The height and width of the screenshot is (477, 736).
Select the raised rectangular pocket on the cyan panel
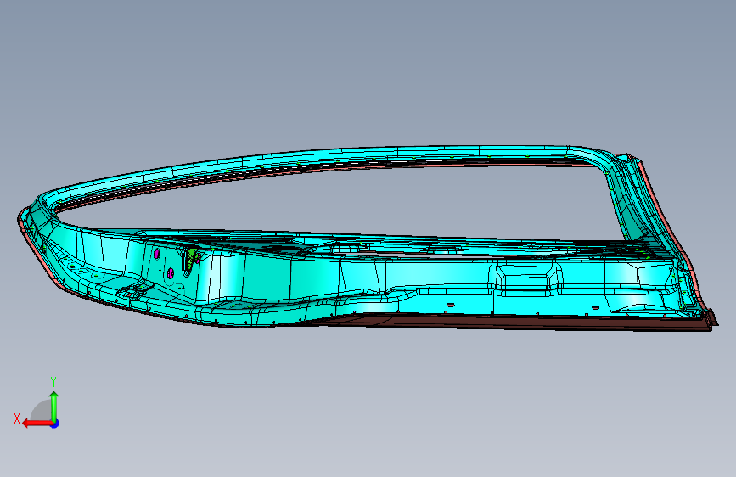point(525,278)
